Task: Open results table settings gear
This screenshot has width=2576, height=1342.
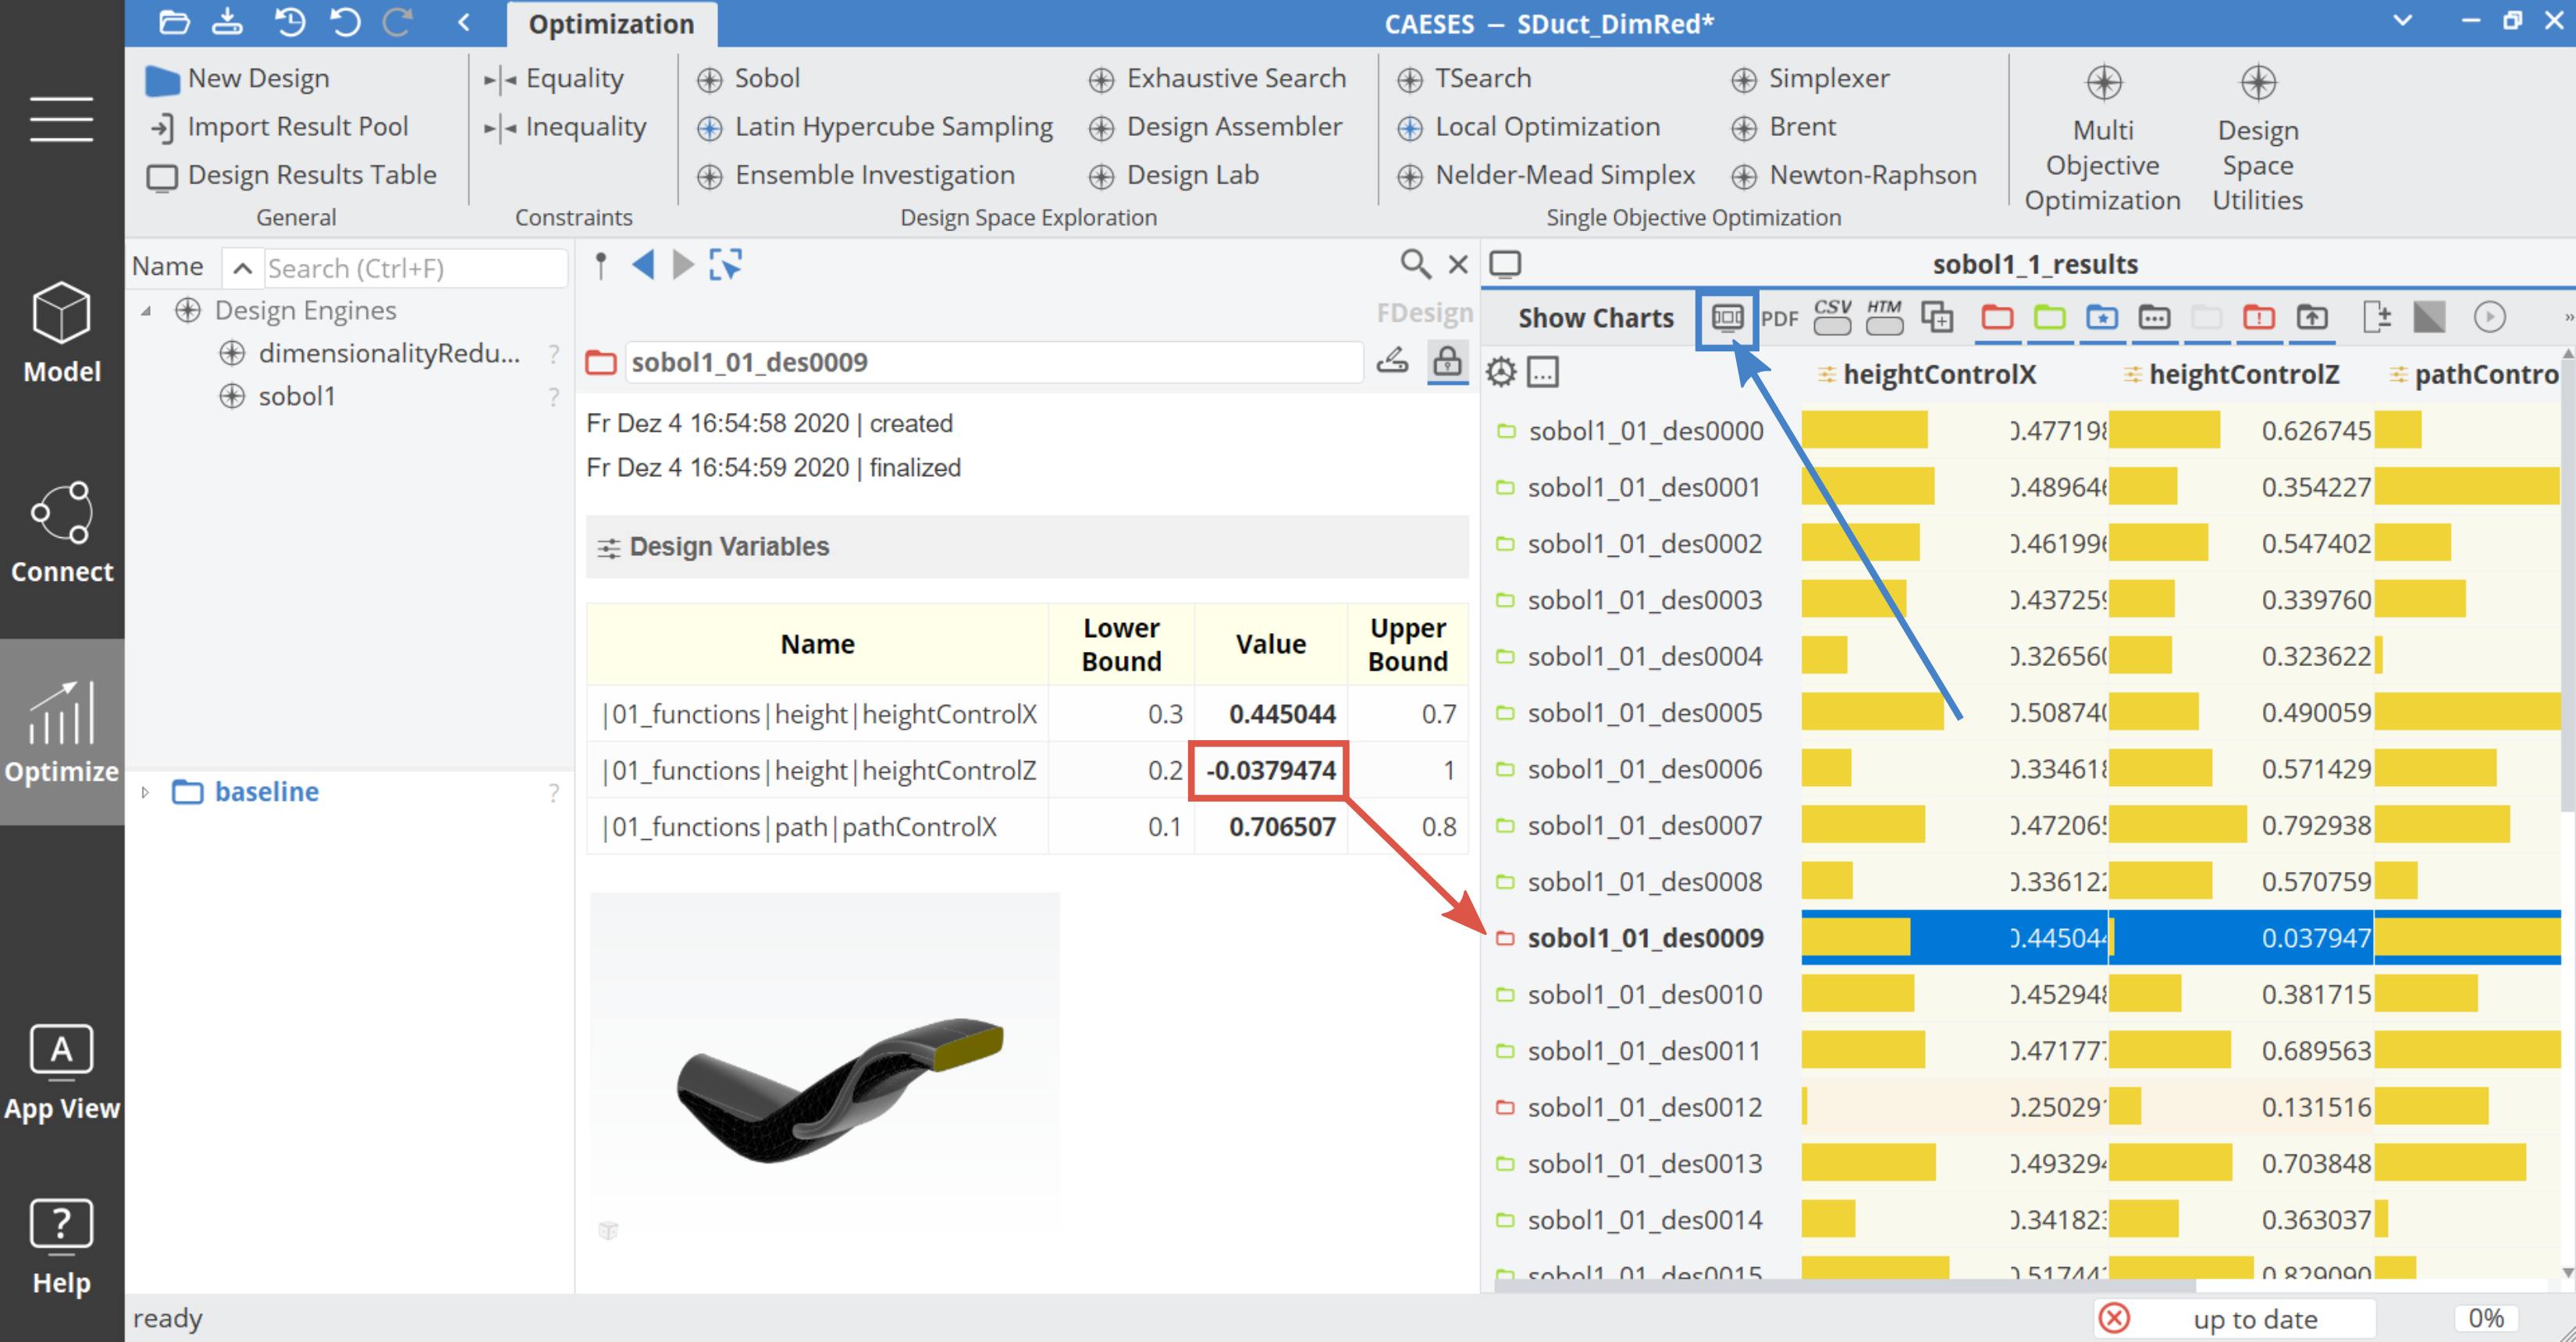Action: pyautogui.click(x=1501, y=372)
